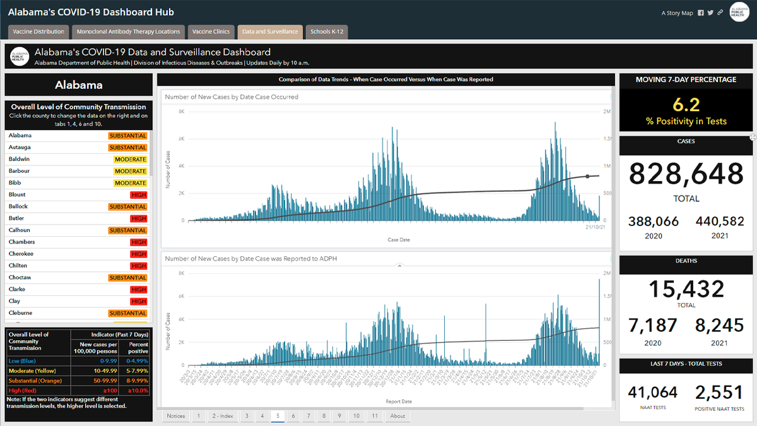Select the Data and Surveillance tab

click(270, 32)
